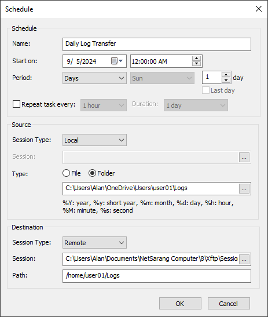Open the Period Days dropdown

[x=94, y=78]
